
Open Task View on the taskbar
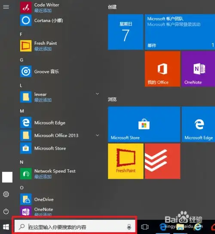pos(145,227)
